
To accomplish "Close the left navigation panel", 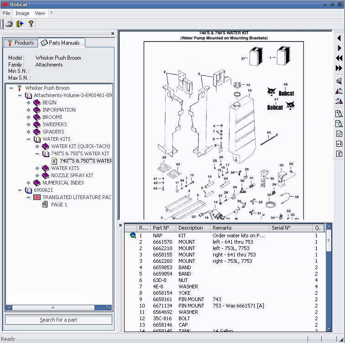I will point(113,33).
